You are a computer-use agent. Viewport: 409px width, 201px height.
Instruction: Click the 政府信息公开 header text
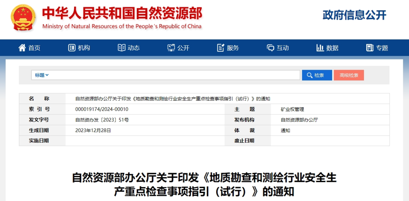point(354,15)
